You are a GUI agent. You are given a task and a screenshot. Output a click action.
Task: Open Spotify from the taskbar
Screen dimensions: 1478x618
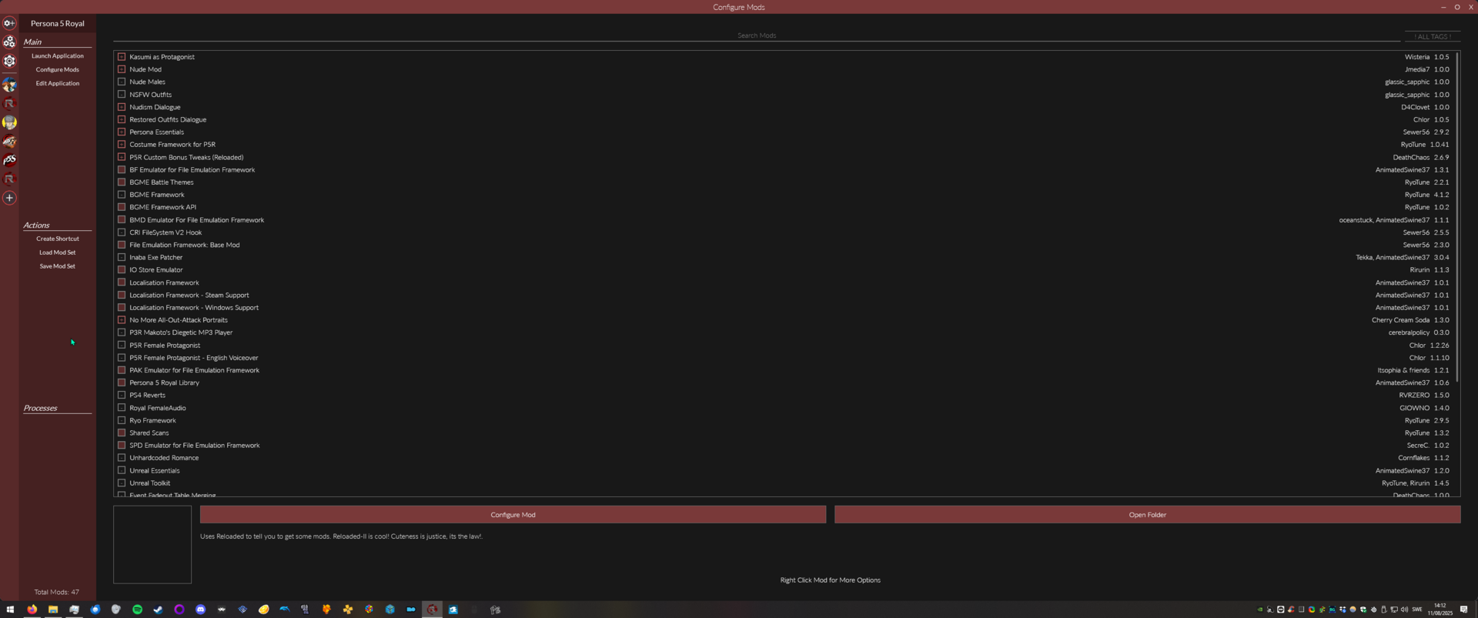[x=137, y=610]
